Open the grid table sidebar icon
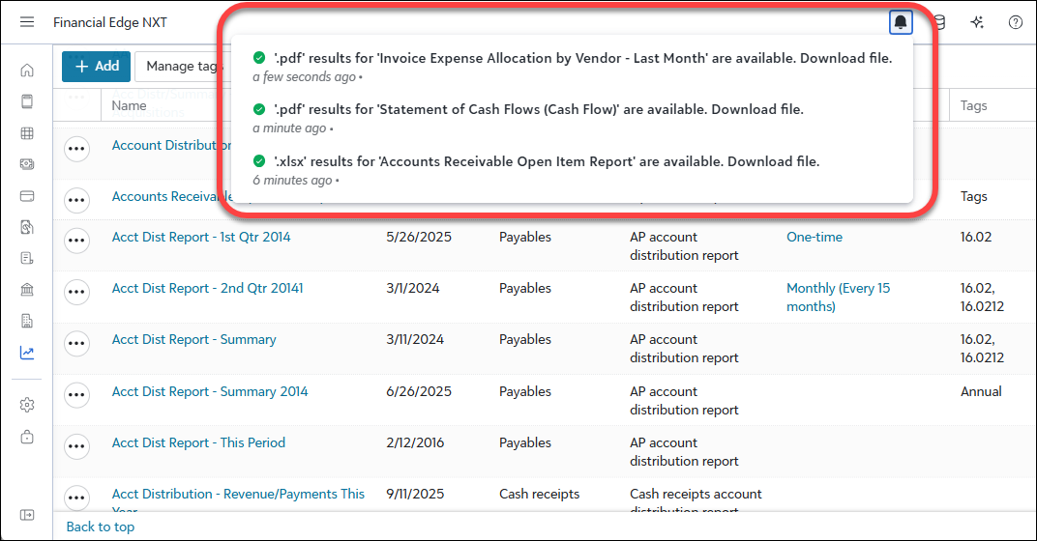 tap(27, 132)
